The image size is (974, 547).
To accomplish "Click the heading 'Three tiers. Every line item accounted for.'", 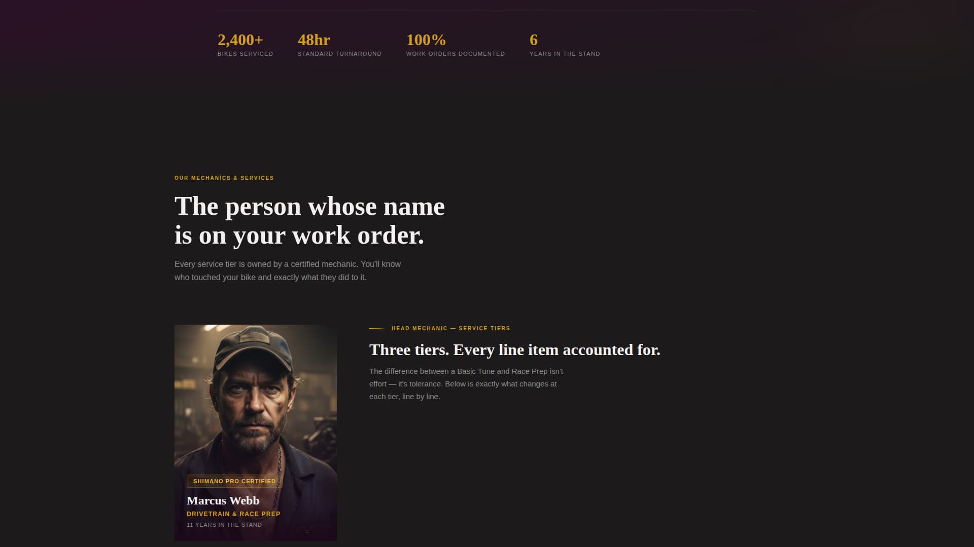I will coord(515,349).
